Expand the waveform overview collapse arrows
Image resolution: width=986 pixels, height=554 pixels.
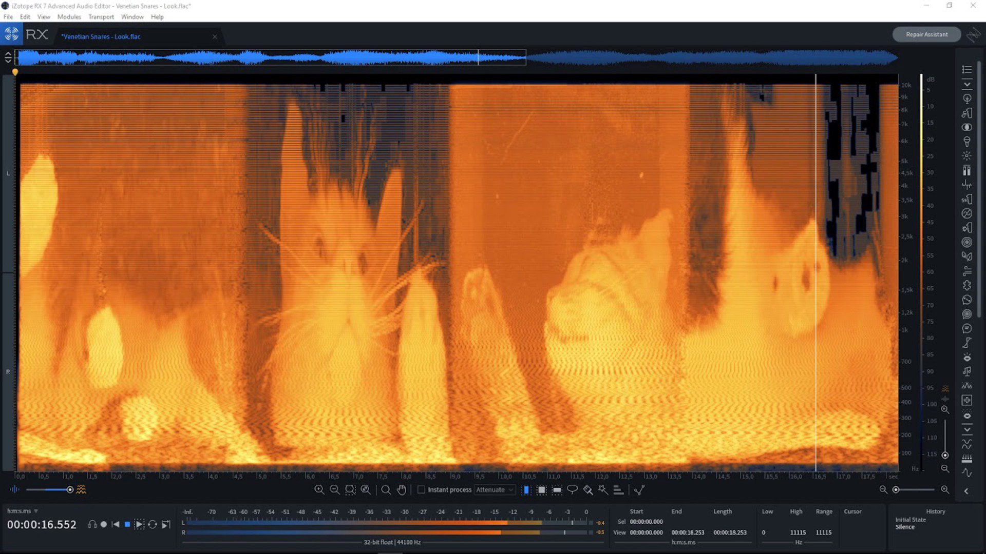click(8, 57)
